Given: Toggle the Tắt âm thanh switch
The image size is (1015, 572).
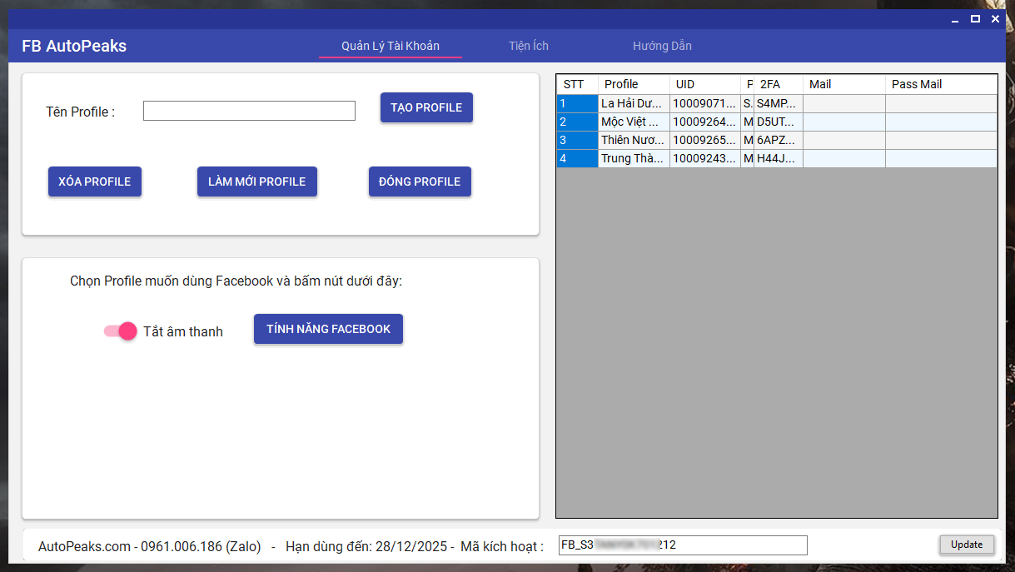Looking at the screenshot, I should (x=121, y=331).
